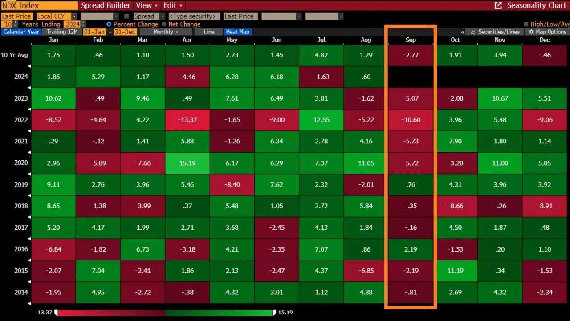
Task: Switch to the Line view tab
Action: coord(208,32)
